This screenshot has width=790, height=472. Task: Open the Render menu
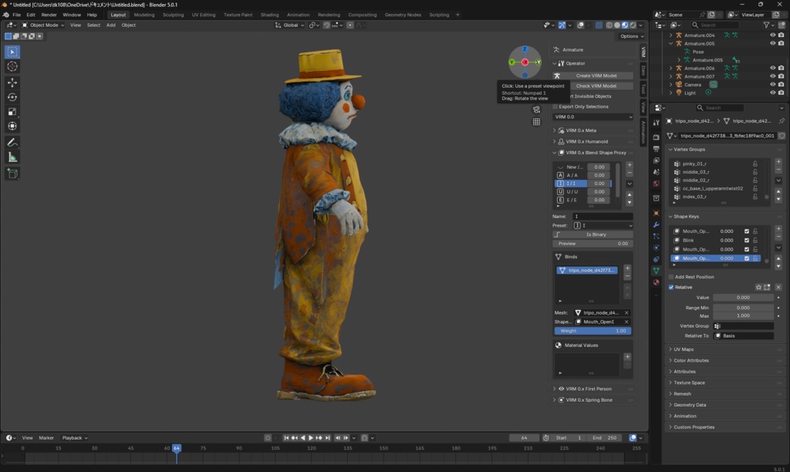click(49, 15)
